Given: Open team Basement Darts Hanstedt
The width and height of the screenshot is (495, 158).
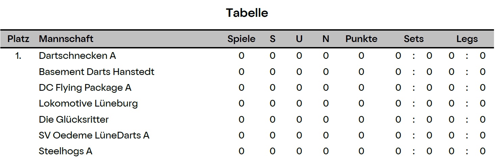Looking at the screenshot, I should pos(97,72).
